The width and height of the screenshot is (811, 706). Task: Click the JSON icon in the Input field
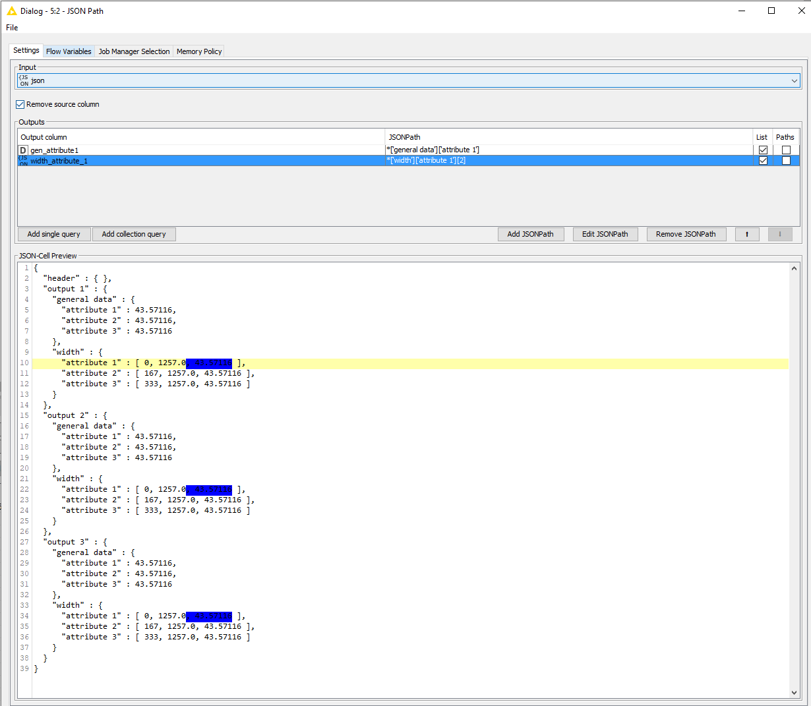(x=22, y=80)
